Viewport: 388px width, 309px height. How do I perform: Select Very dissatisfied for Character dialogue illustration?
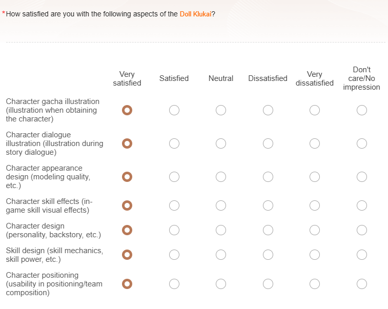point(315,143)
